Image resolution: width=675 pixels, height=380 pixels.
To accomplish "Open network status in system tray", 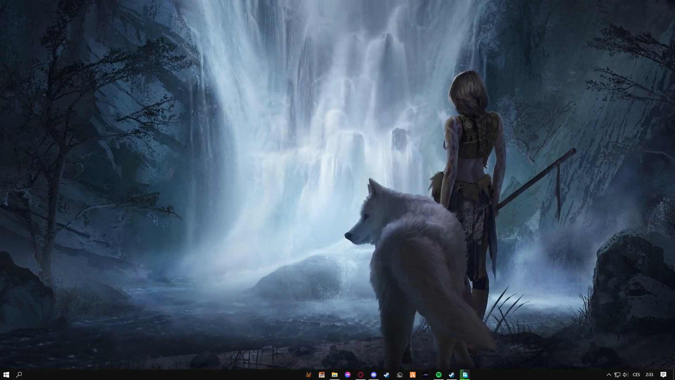I will click(x=617, y=375).
